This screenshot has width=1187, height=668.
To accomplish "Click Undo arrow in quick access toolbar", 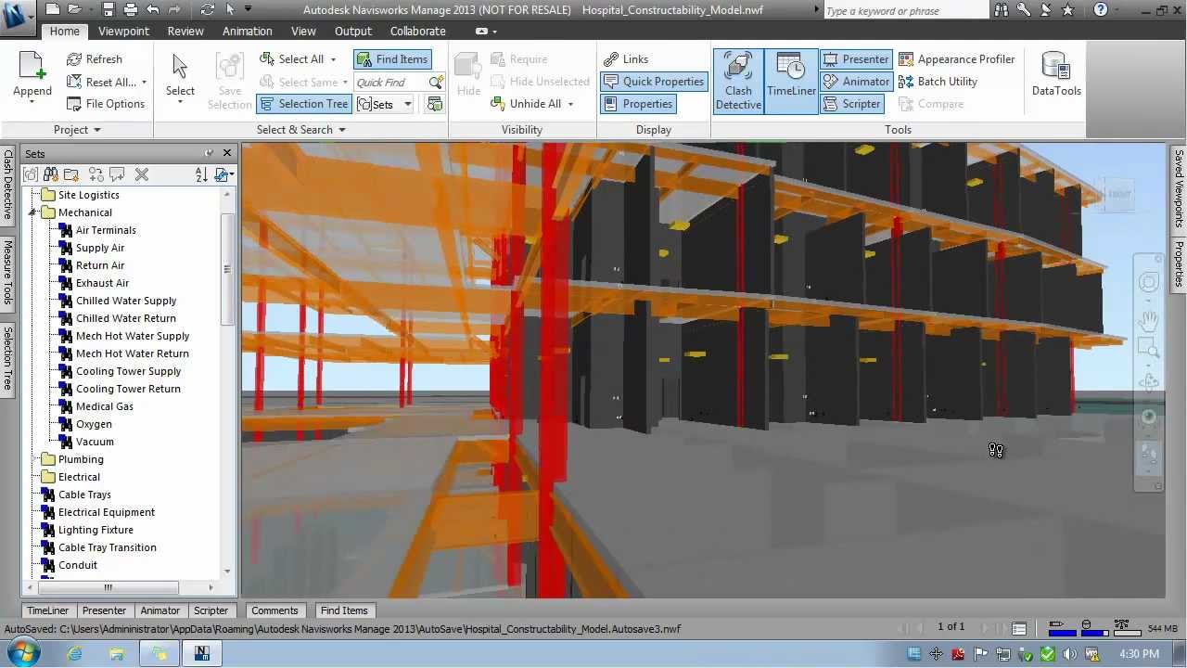I will click(153, 10).
